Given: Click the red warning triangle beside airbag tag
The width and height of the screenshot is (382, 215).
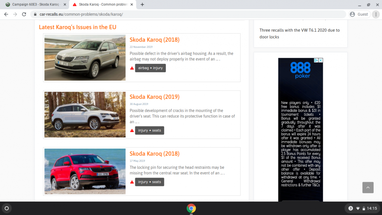Looking at the screenshot, I should tap(132, 68).
